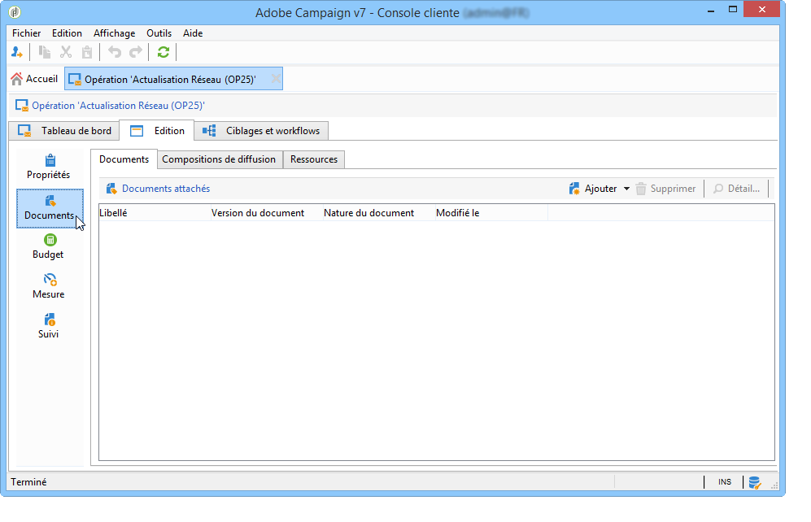811x522 pixels.
Task: Go to the Accueil home tab
Action: pyautogui.click(x=35, y=79)
